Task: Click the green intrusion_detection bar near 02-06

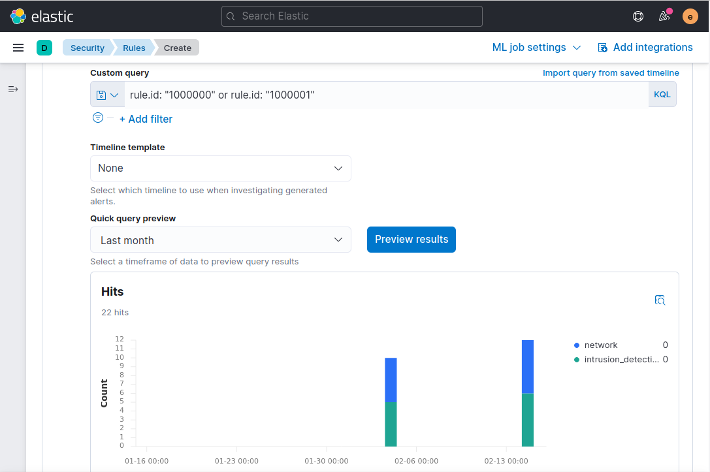Action: (x=391, y=424)
